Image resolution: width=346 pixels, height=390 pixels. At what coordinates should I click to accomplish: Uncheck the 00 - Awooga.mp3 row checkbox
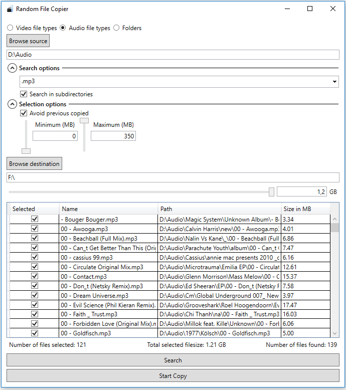(x=35, y=228)
